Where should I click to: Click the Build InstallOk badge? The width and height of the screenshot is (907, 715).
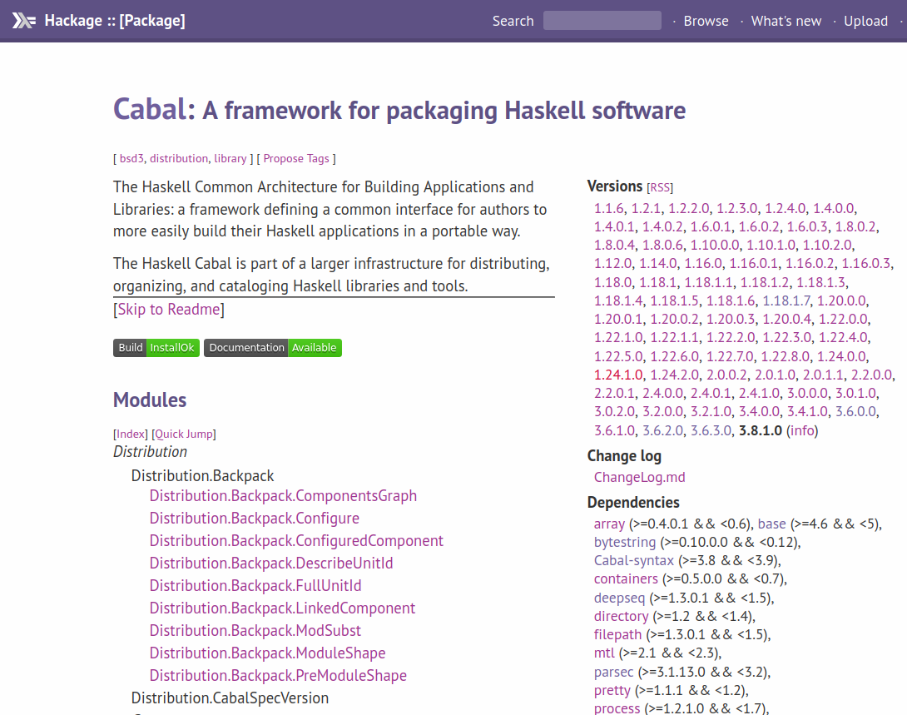[x=156, y=348]
